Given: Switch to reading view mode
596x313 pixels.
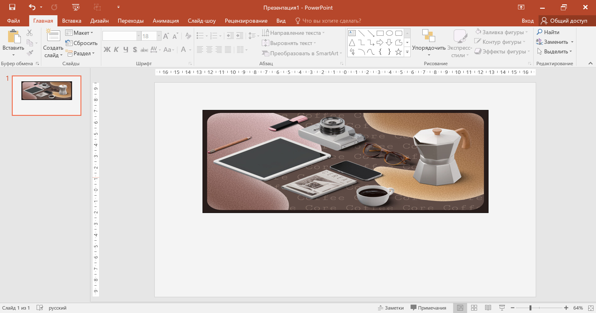Looking at the screenshot, I should tap(488, 308).
